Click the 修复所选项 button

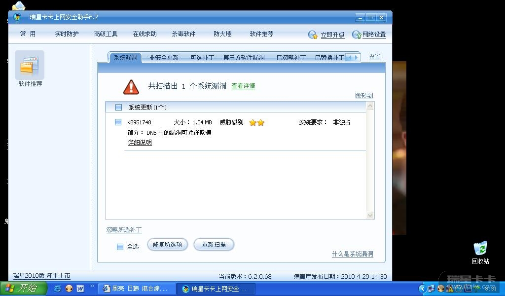pos(168,245)
